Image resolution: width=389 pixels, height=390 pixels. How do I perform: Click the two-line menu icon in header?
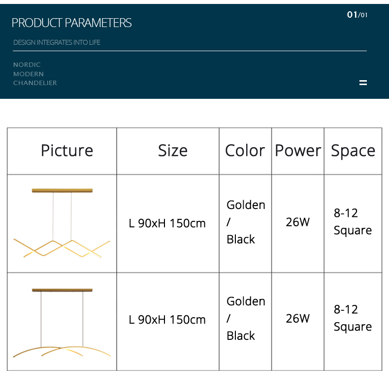[x=363, y=83]
